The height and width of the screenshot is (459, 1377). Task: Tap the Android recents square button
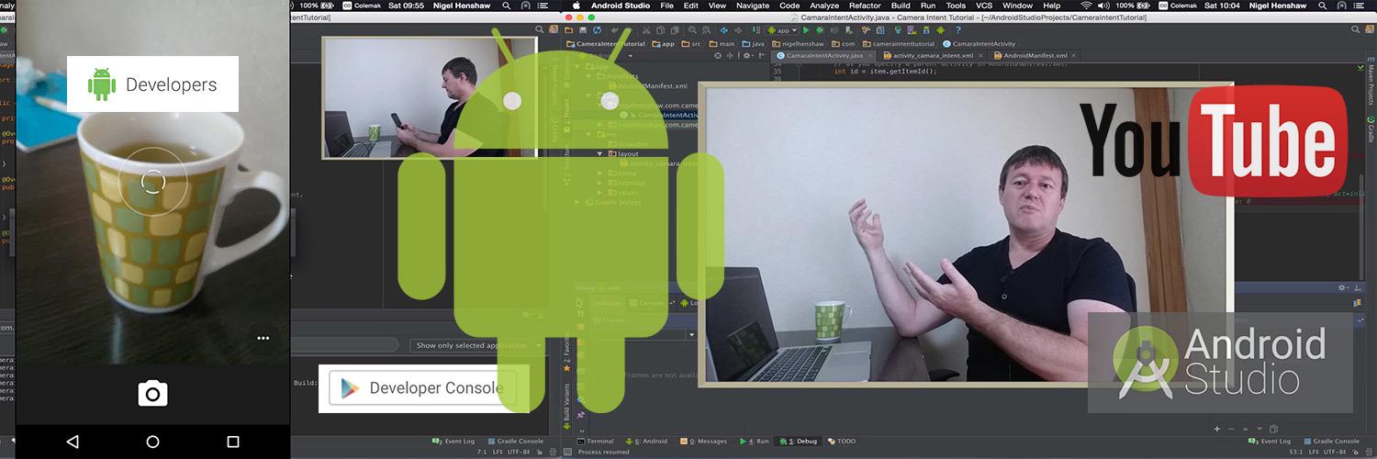click(232, 442)
